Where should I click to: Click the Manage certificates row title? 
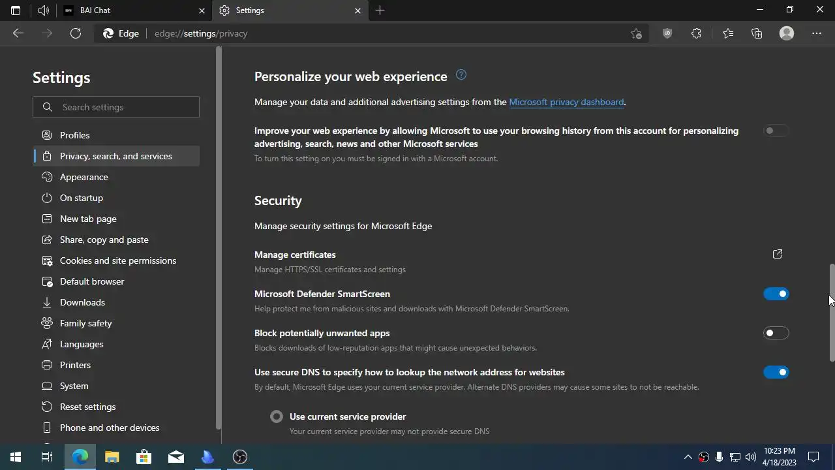[295, 255]
